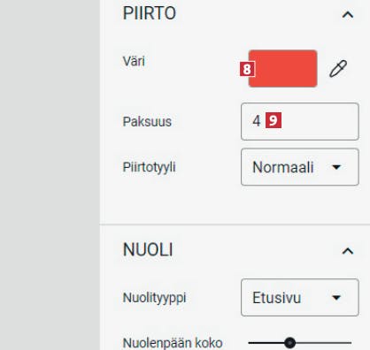This screenshot has height=350, width=370.
Task: Click the NUOLI section heading
Action: pyautogui.click(x=148, y=250)
